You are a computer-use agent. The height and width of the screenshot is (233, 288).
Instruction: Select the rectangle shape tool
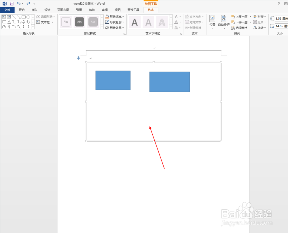click(23, 17)
